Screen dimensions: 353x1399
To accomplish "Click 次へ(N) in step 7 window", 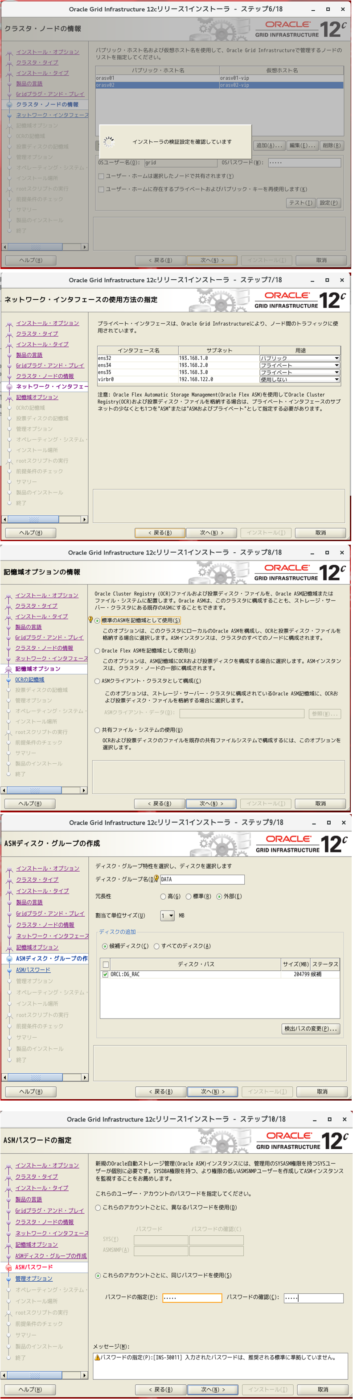I will pos(211,533).
